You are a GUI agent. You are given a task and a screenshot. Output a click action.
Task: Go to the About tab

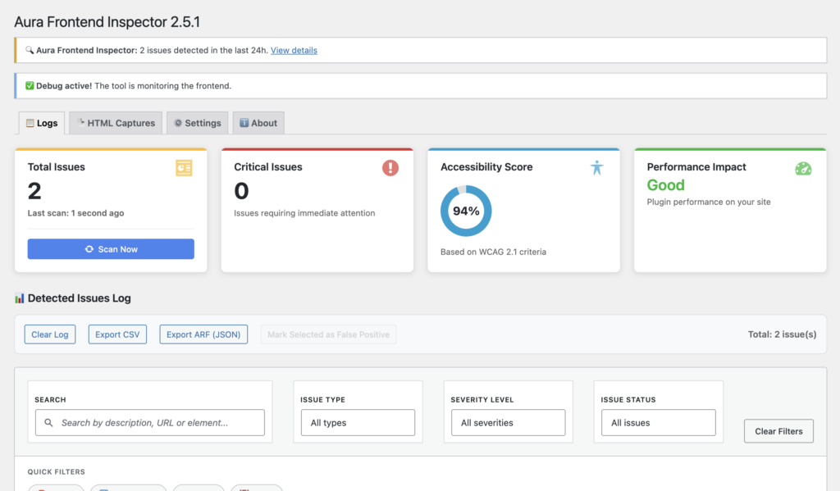point(258,123)
